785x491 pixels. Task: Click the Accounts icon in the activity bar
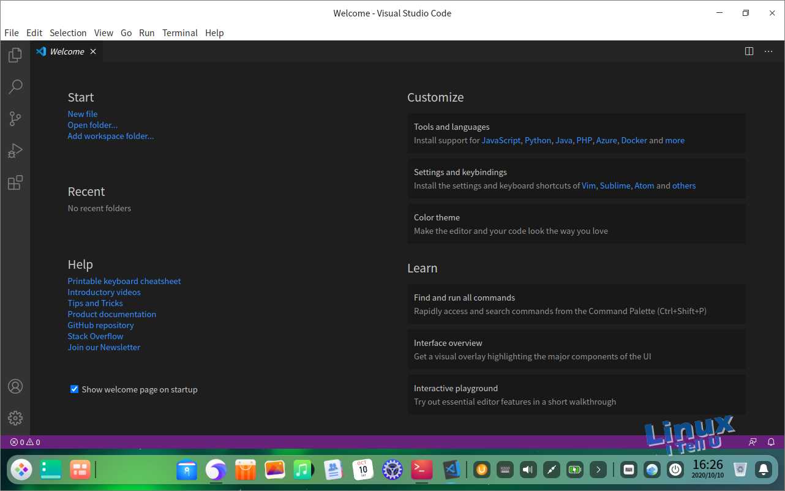(15, 386)
